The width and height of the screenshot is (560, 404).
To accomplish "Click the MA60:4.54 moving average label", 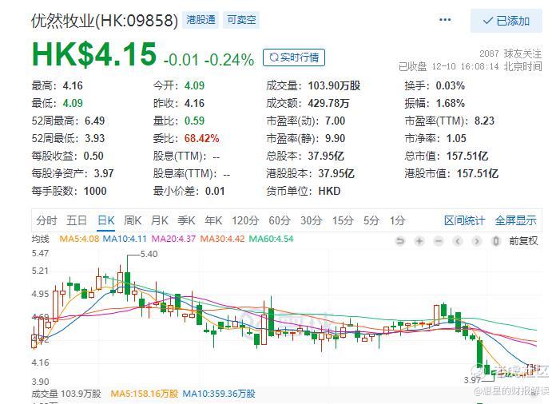I will (271, 239).
